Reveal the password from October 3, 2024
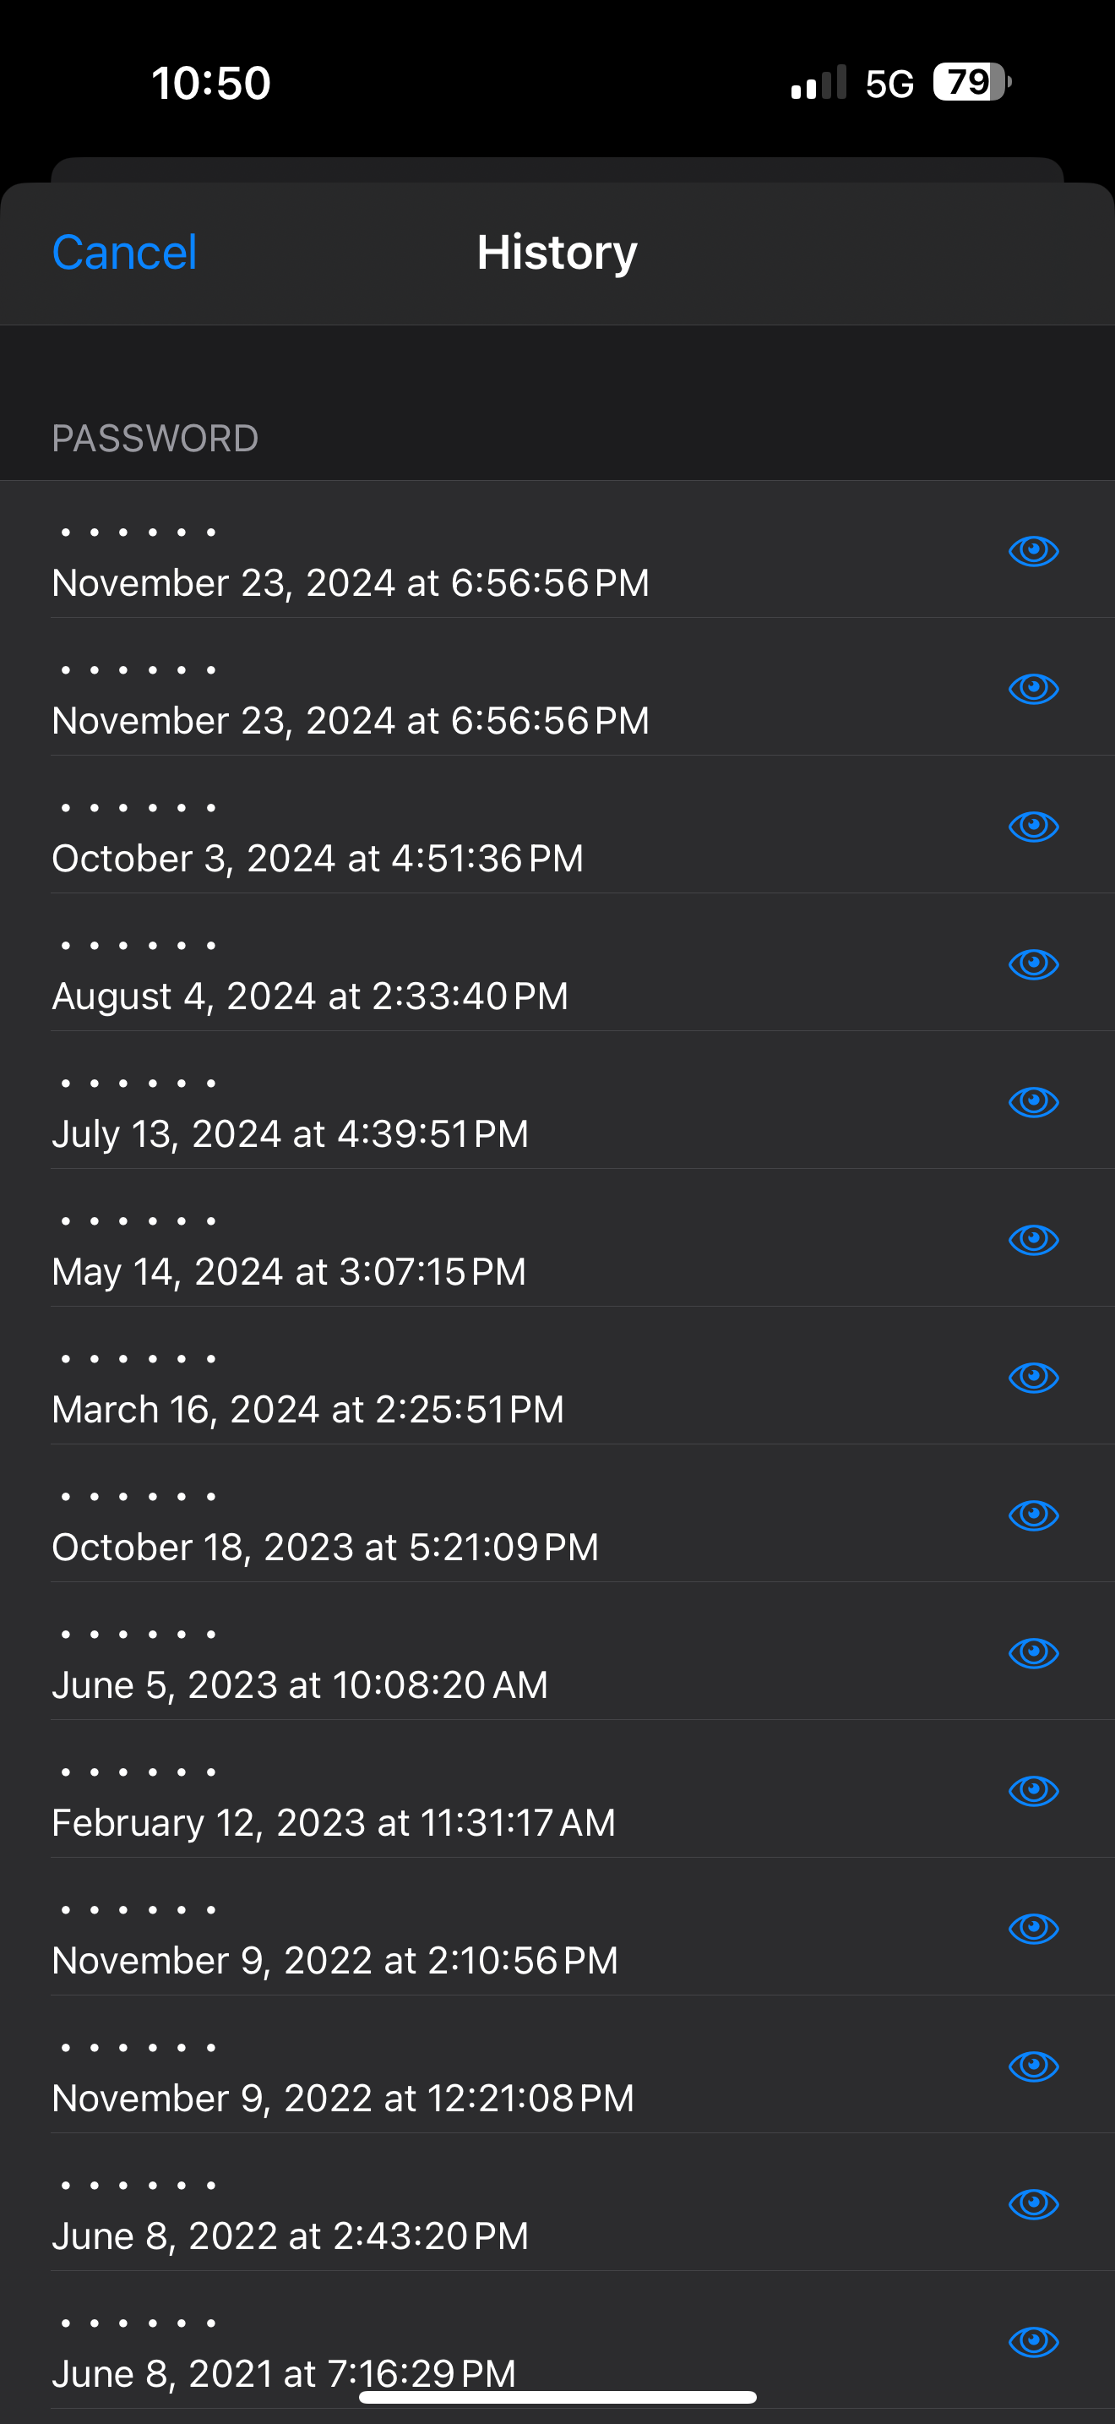1115x2424 pixels. click(x=1033, y=827)
